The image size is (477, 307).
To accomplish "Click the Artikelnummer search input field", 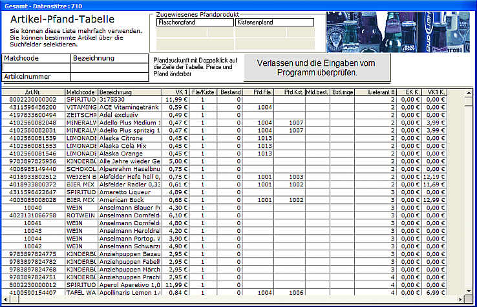I will (109, 77).
